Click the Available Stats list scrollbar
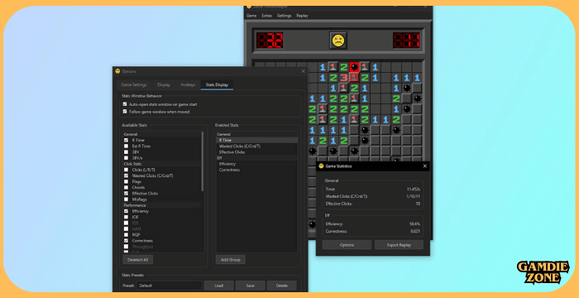 202,161
